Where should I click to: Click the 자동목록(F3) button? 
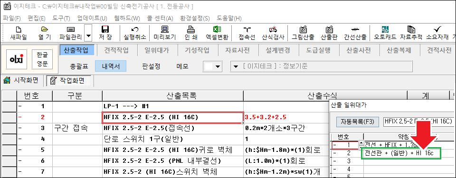[x=357, y=122]
